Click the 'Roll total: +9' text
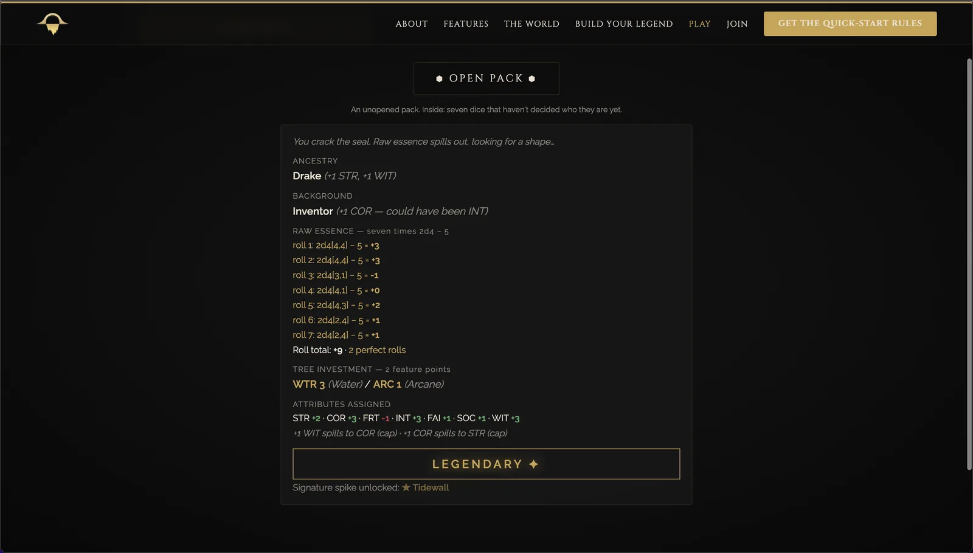This screenshot has width=973, height=553. click(x=317, y=350)
